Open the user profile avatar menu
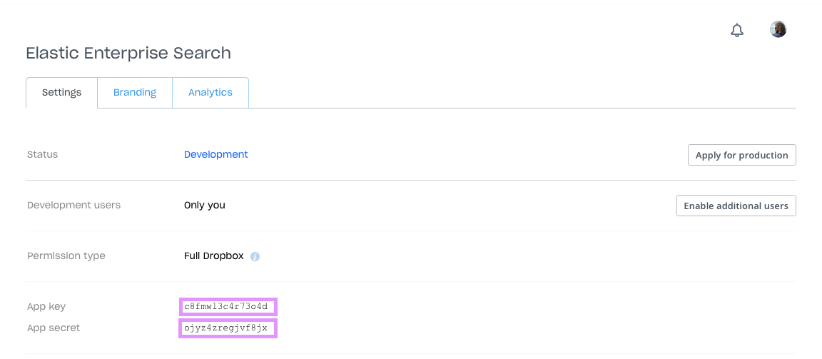 point(778,29)
